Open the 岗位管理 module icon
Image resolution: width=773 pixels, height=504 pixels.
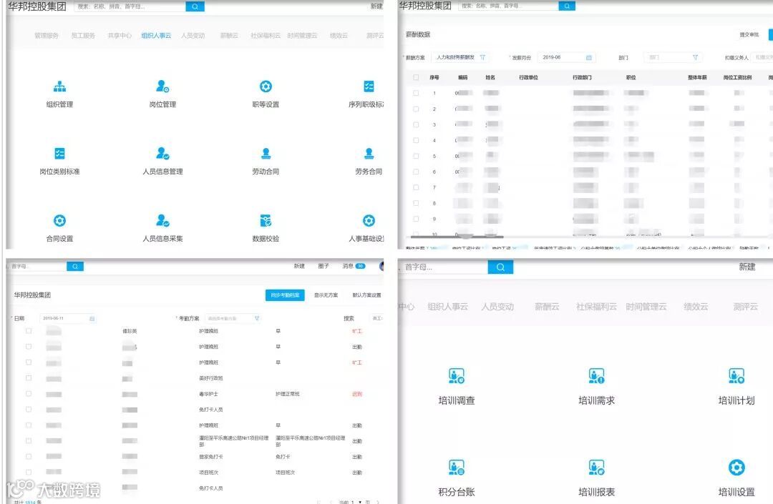[x=162, y=87]
